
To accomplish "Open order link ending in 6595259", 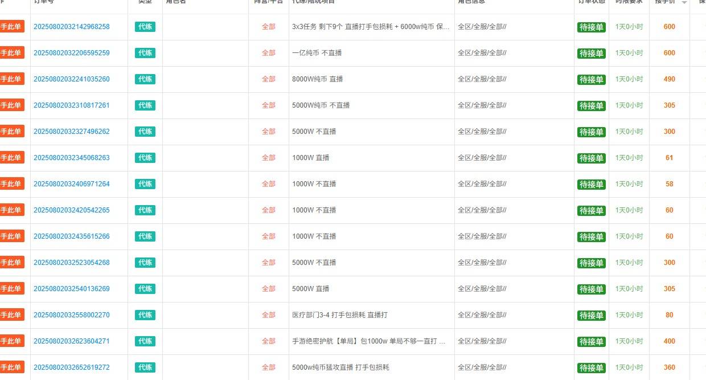I will click(72, 53).
